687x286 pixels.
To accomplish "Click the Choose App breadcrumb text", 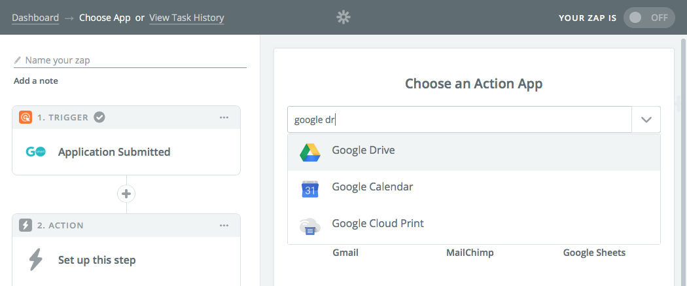I will pyautogui.click(x=105, y=18).
